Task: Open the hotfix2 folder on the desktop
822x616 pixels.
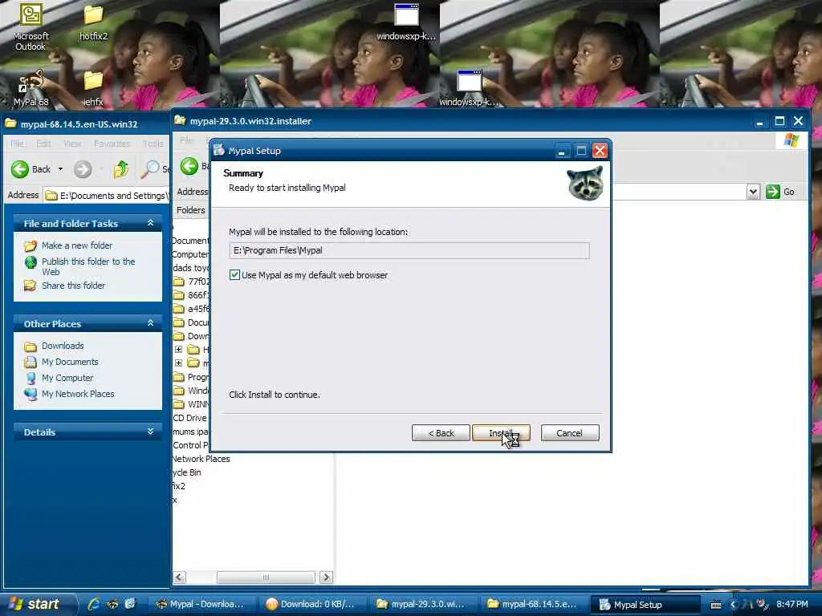Action: (93, 22)
